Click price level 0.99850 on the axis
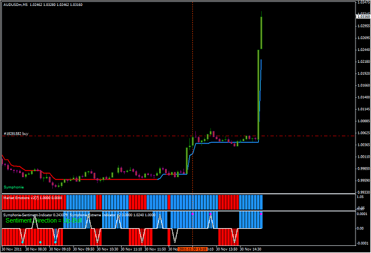Image resolution: width=371 pixels, height=253 pixels. point(364,169)
